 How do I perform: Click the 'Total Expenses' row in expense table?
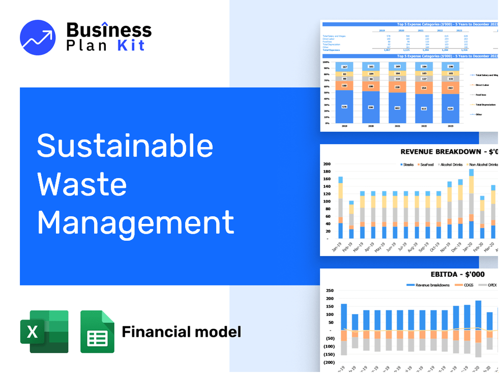pyautogui.click(x=395, y=50)
